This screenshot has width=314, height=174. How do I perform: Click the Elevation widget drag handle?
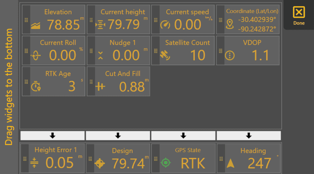pos(26,19)
